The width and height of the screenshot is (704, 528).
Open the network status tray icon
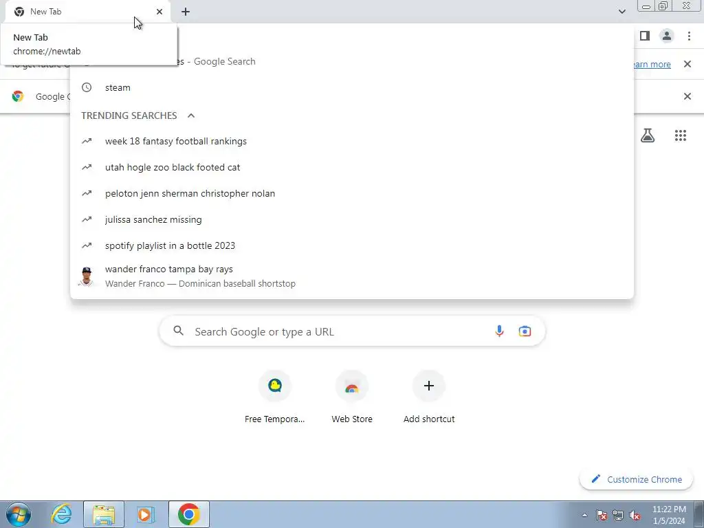pos(618,515)
